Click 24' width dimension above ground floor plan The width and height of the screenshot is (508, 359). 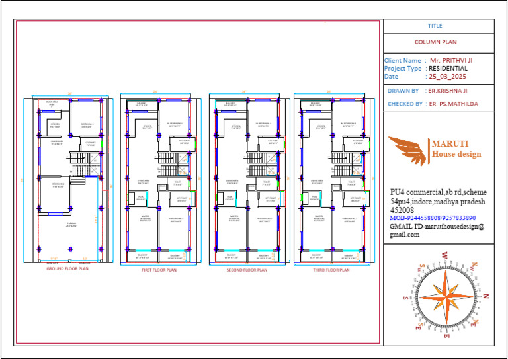click(69, 93)
